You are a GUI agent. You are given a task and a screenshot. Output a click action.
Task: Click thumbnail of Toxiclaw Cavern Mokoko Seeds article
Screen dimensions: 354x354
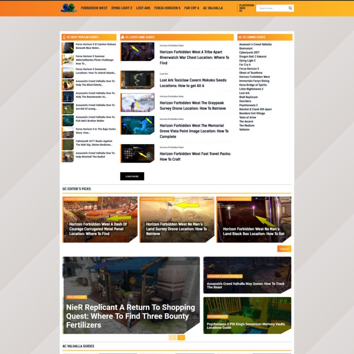click(x=137, y=80)
